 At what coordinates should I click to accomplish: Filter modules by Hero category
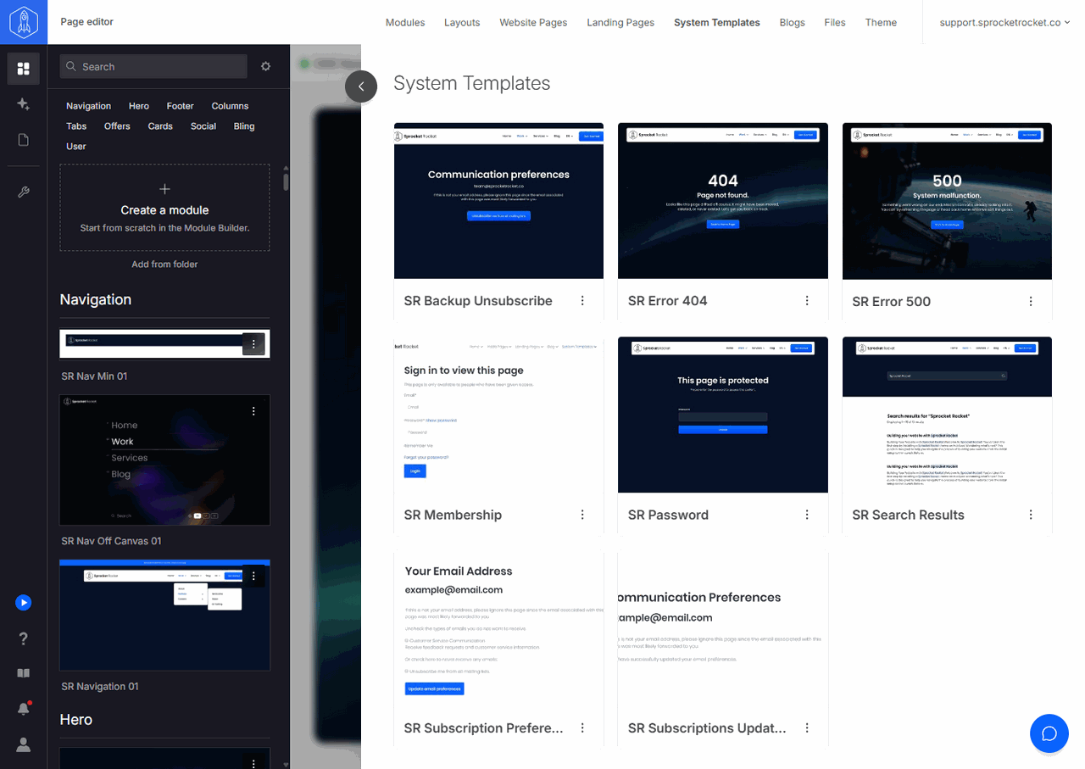click(x=139, y=106)
